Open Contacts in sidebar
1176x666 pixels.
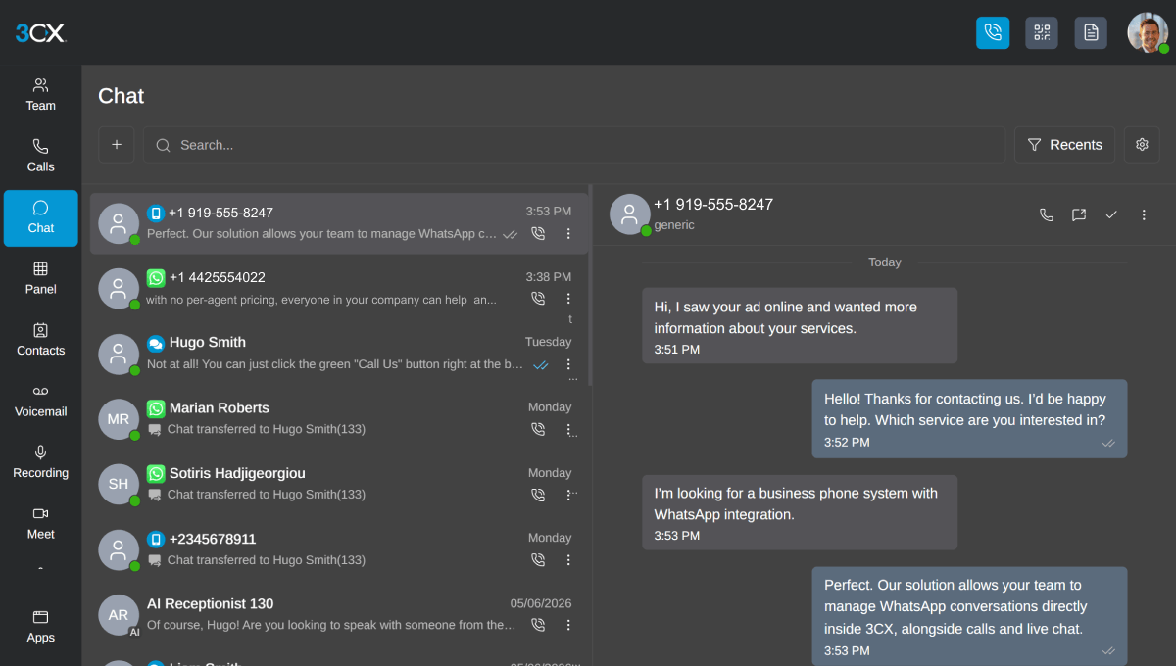pos(41,340)
